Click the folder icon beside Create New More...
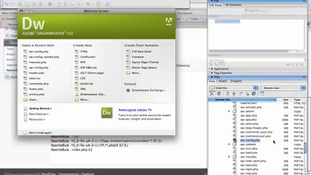This screenshot has width=311, height=175. 77,100
